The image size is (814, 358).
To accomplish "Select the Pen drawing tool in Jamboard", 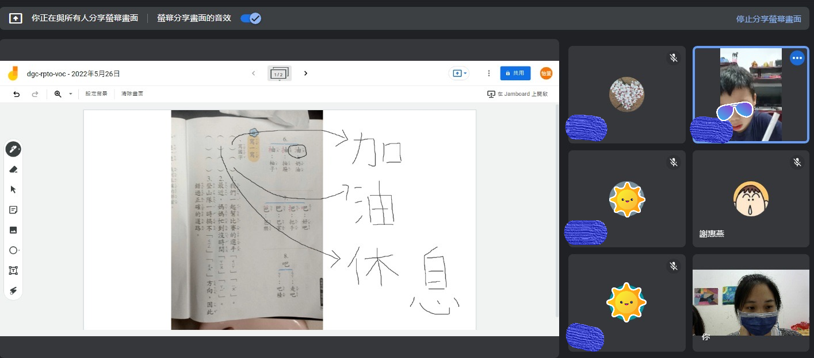I will (13, 149).
